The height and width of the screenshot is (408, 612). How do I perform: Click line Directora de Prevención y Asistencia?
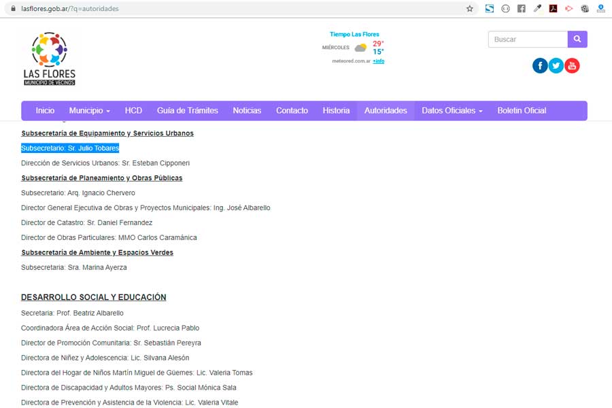130,402
